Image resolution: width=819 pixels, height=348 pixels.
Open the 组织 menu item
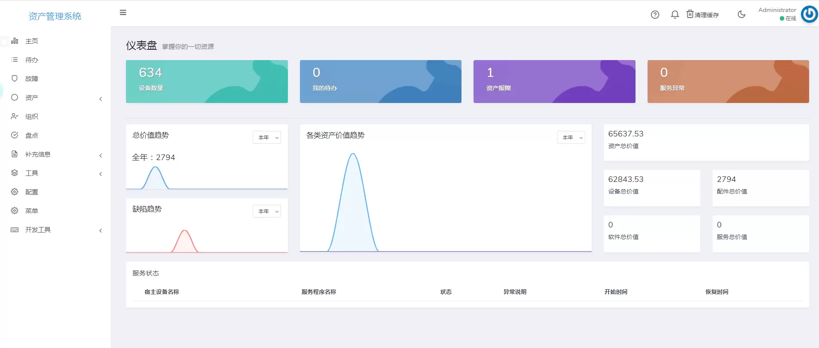[x=32, y=117]
